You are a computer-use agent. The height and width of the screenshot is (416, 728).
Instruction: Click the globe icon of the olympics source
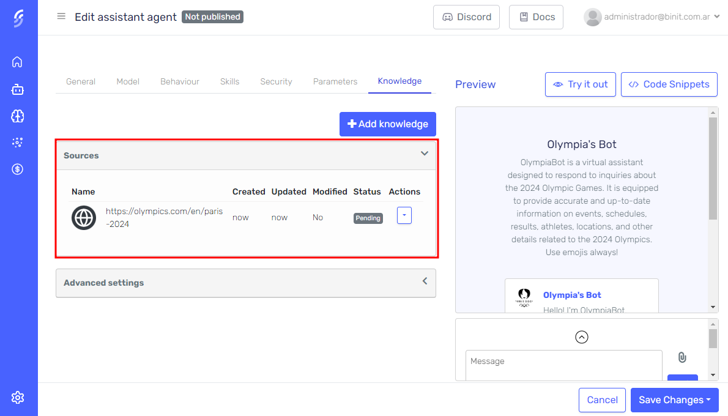84,218
